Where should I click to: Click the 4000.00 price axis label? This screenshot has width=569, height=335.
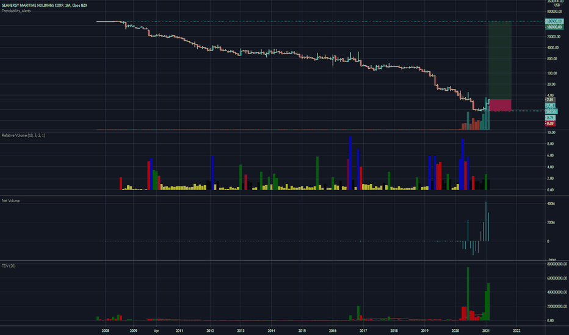(x=553, y=48)
